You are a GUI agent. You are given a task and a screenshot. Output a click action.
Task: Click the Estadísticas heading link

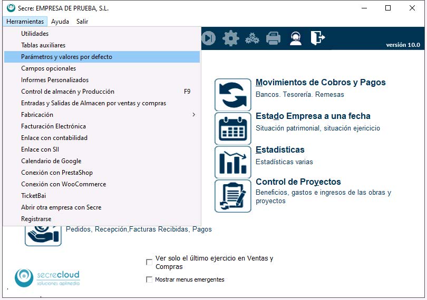tap(280, 150)
